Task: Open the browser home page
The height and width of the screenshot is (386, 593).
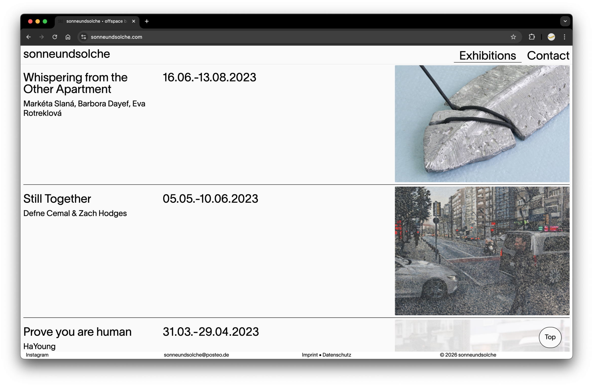Action: tap(68, 37)
